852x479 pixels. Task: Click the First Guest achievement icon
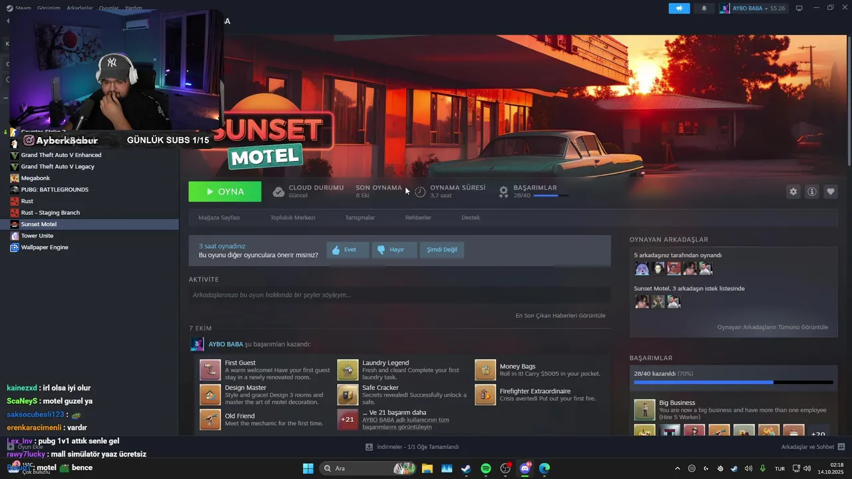[x=210, y=370]
